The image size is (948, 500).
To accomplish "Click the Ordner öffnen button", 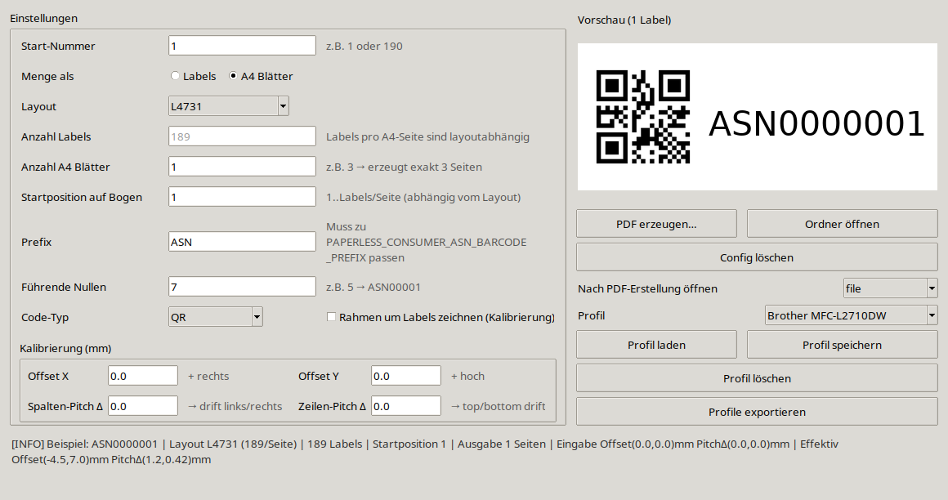I will click(843, 224).
